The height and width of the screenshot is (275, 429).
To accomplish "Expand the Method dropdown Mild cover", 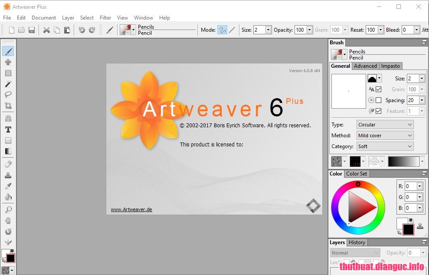I will coord(385,135).
